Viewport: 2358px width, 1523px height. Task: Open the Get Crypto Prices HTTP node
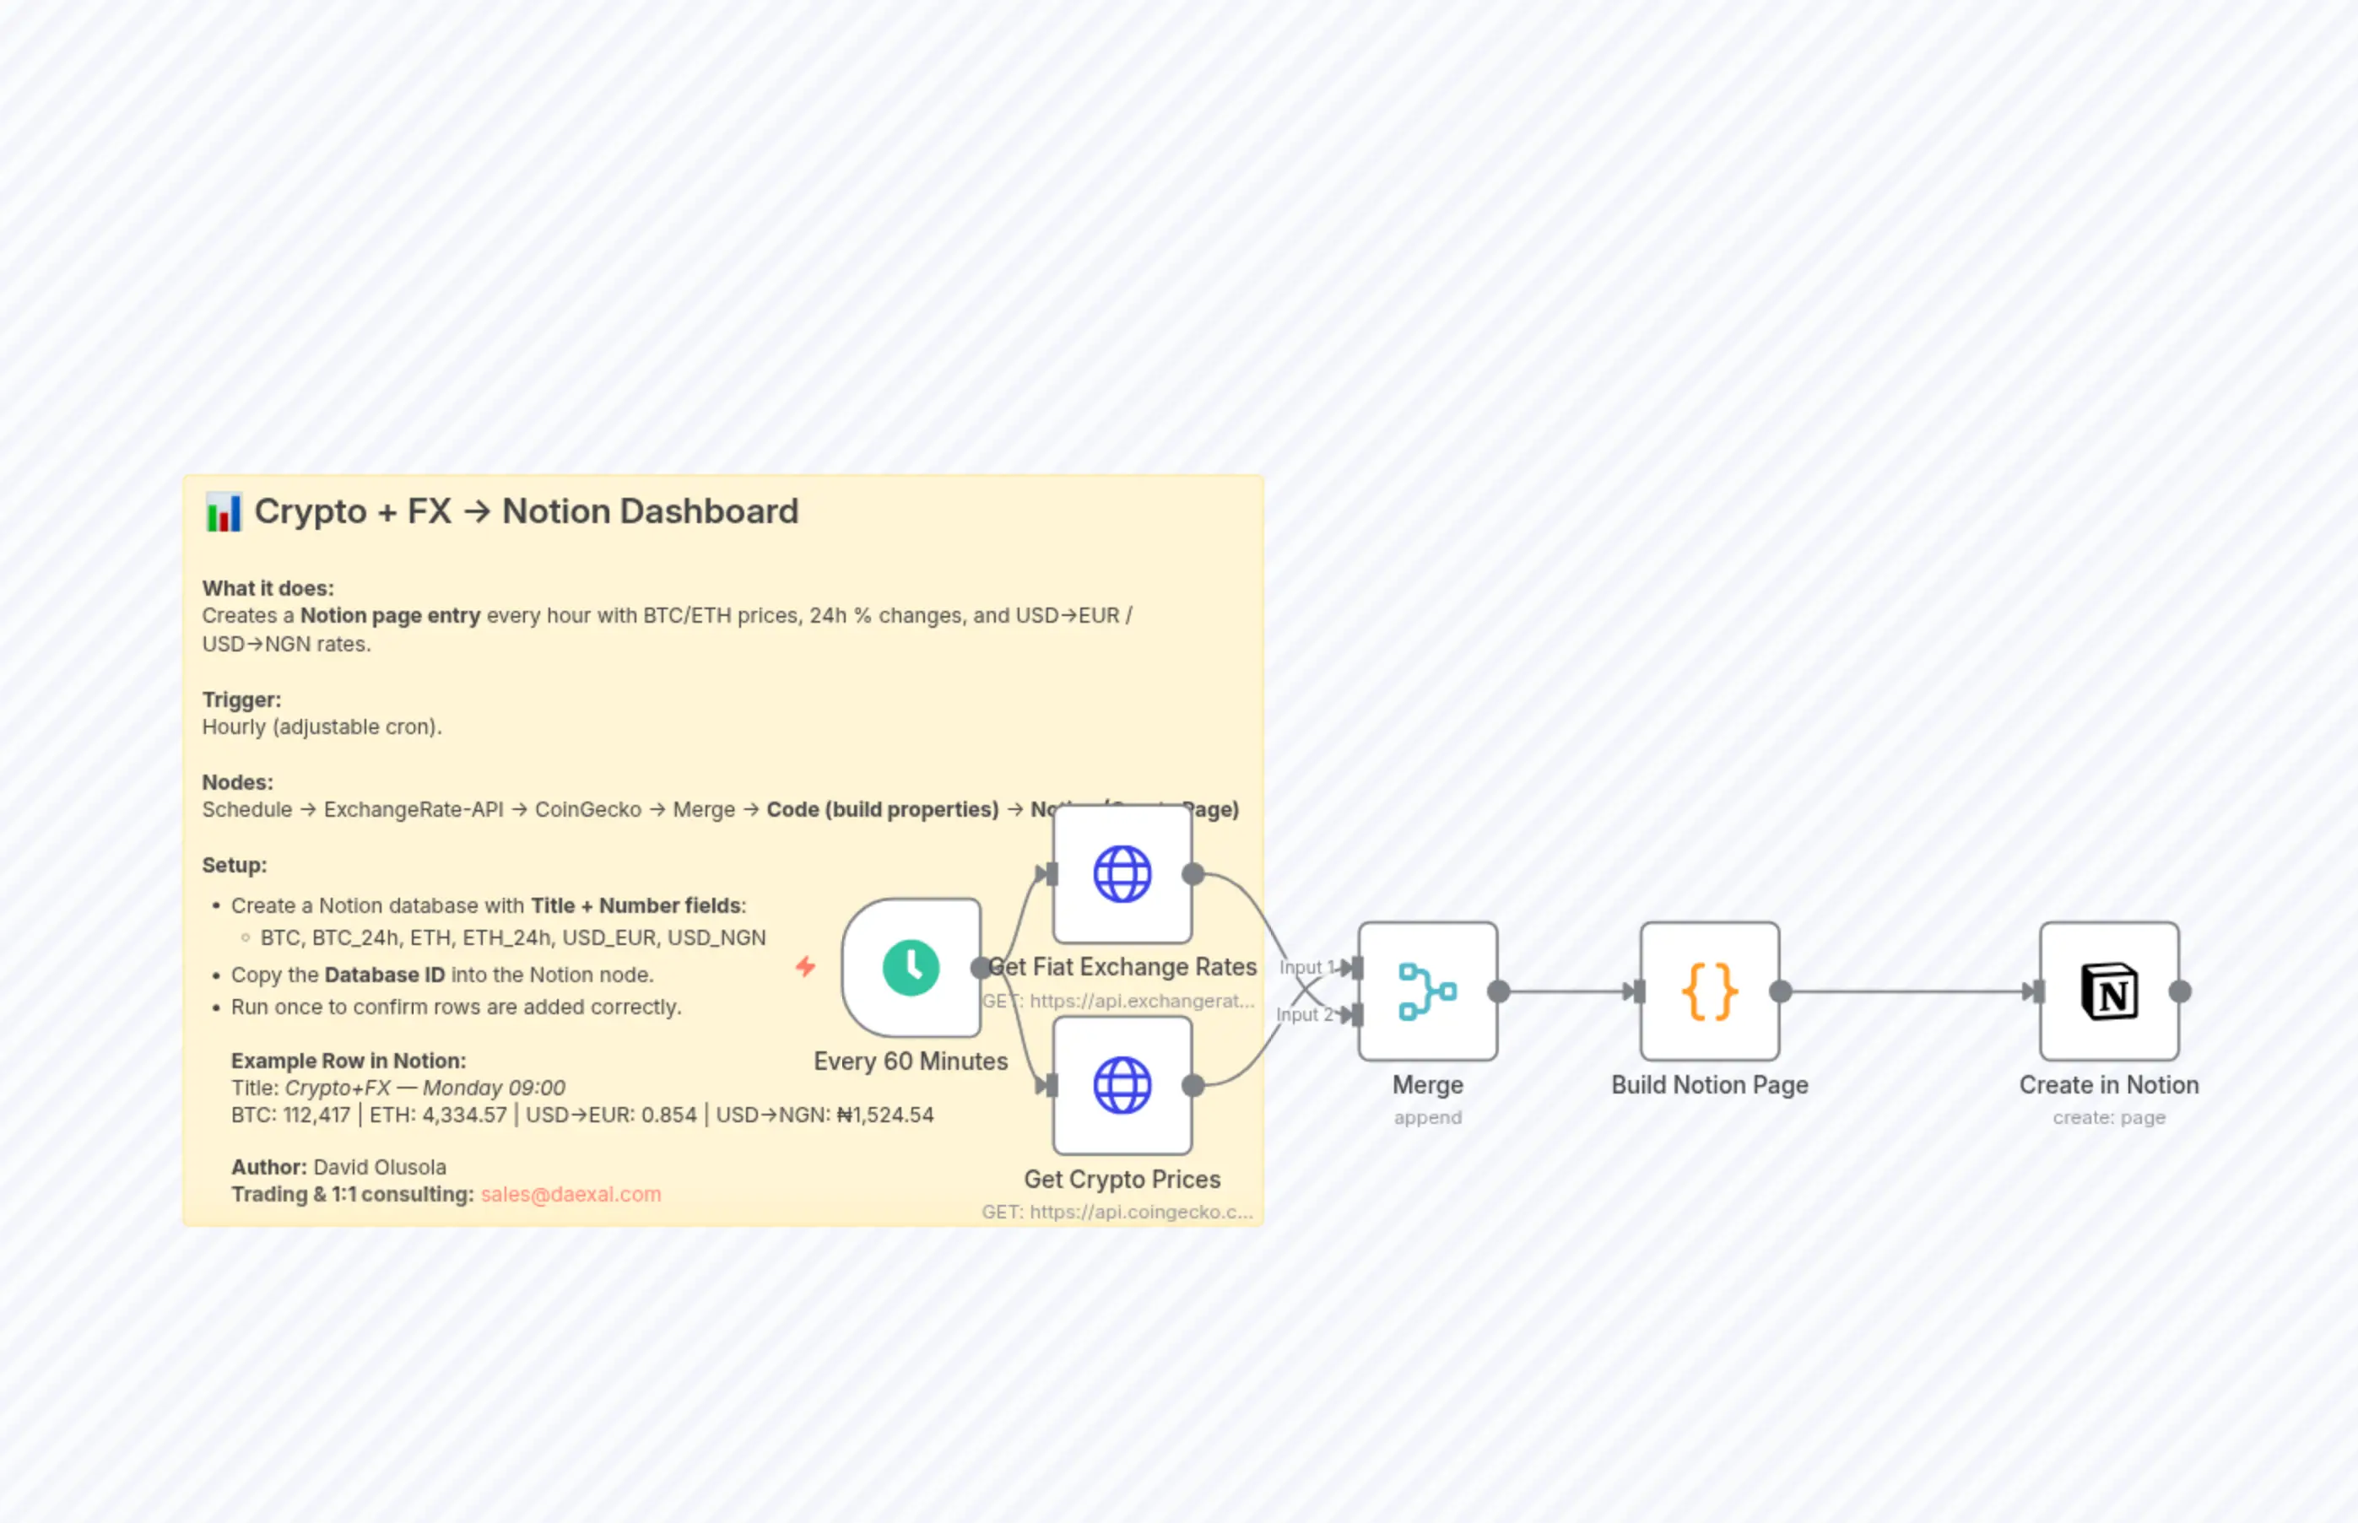1121,1085
